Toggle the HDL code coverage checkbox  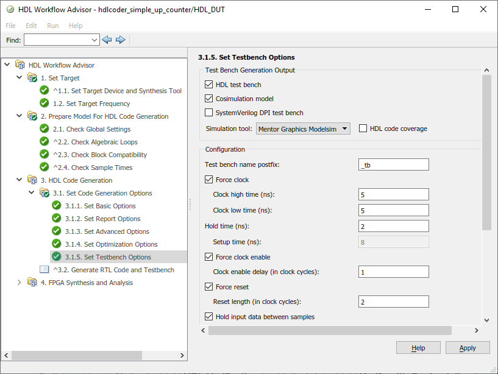click(x=363, y=129)
